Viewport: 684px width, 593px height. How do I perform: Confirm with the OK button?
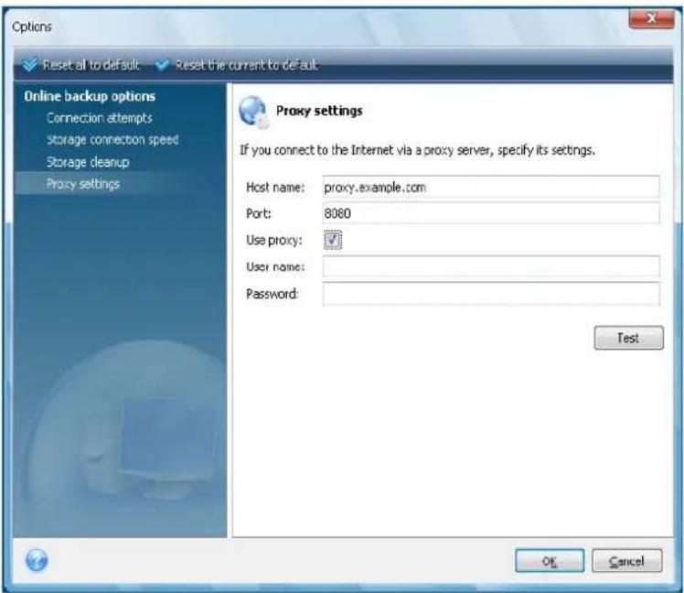coord(550,561)
